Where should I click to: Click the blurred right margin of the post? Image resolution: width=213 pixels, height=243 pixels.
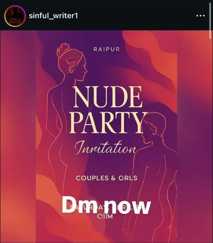pyautogui.click(x=195, y=136)
